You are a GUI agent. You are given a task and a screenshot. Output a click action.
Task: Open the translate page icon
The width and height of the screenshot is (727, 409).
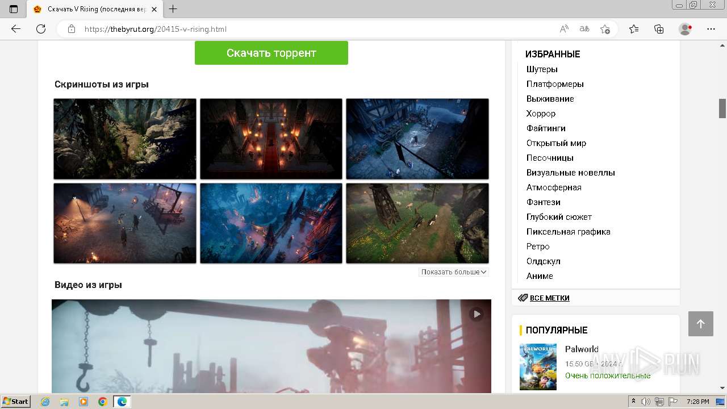(584, 29)
